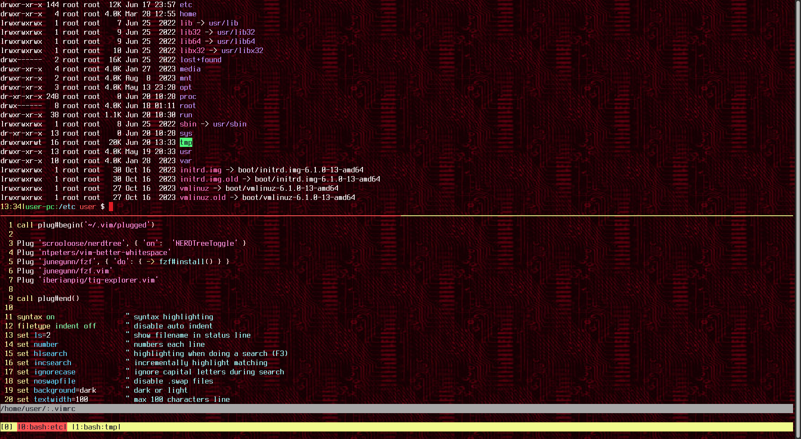Click comment 'disable auto indent'
The image size is (801, 439).
174,326
